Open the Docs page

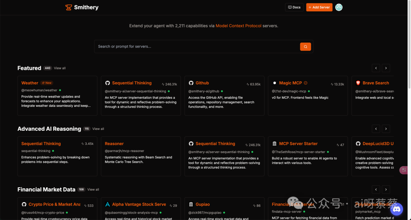coord(294,7)
